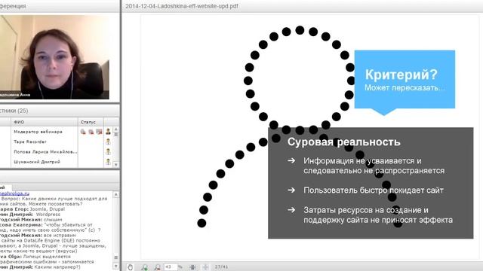The height and width of the screenshot is (271, 483).
Task: Sort participants by ФИО column header
Action: coord(45,122)
